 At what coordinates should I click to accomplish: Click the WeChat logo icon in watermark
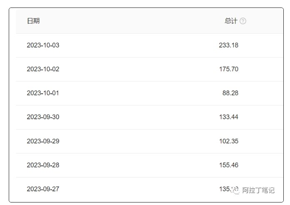(235, 190)
